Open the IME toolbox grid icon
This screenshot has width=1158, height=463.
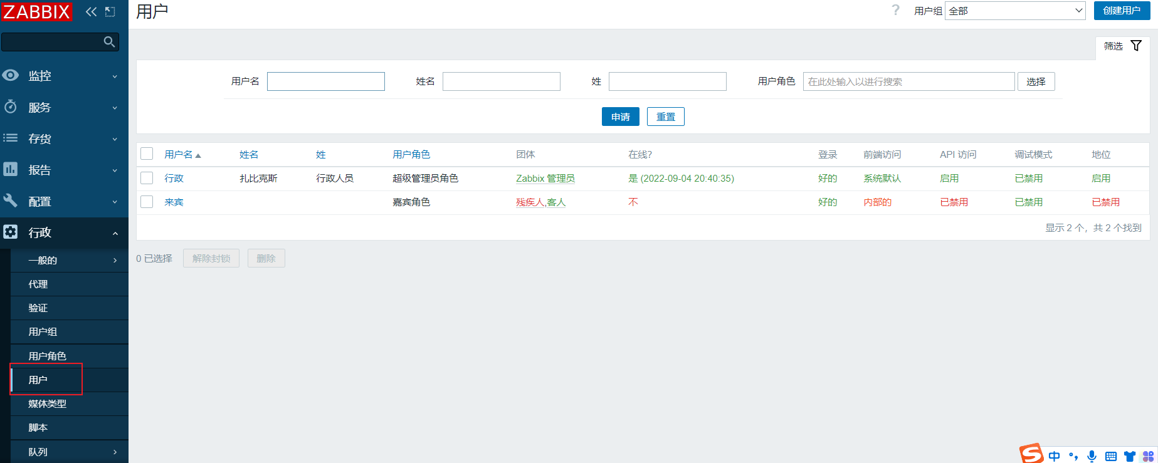(1149, 456)
